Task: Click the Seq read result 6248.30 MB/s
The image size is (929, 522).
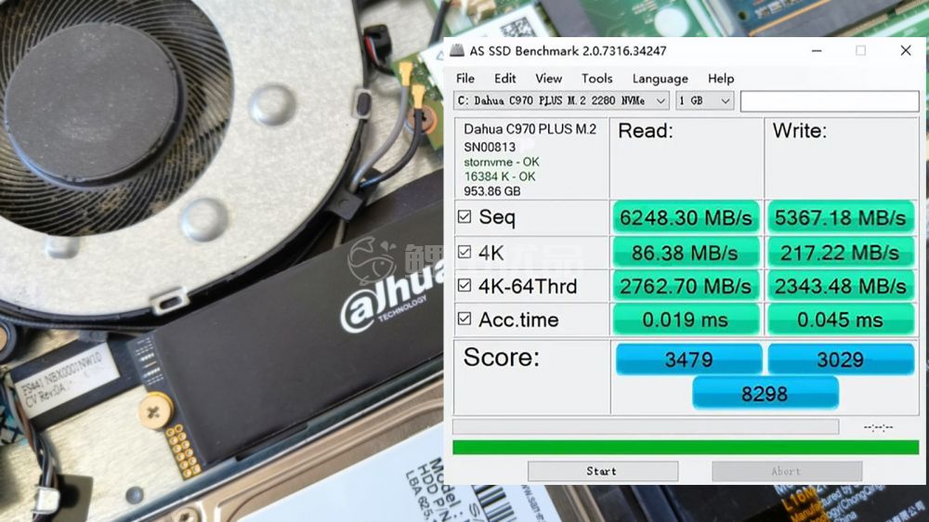Action: [x=687, y=217]
